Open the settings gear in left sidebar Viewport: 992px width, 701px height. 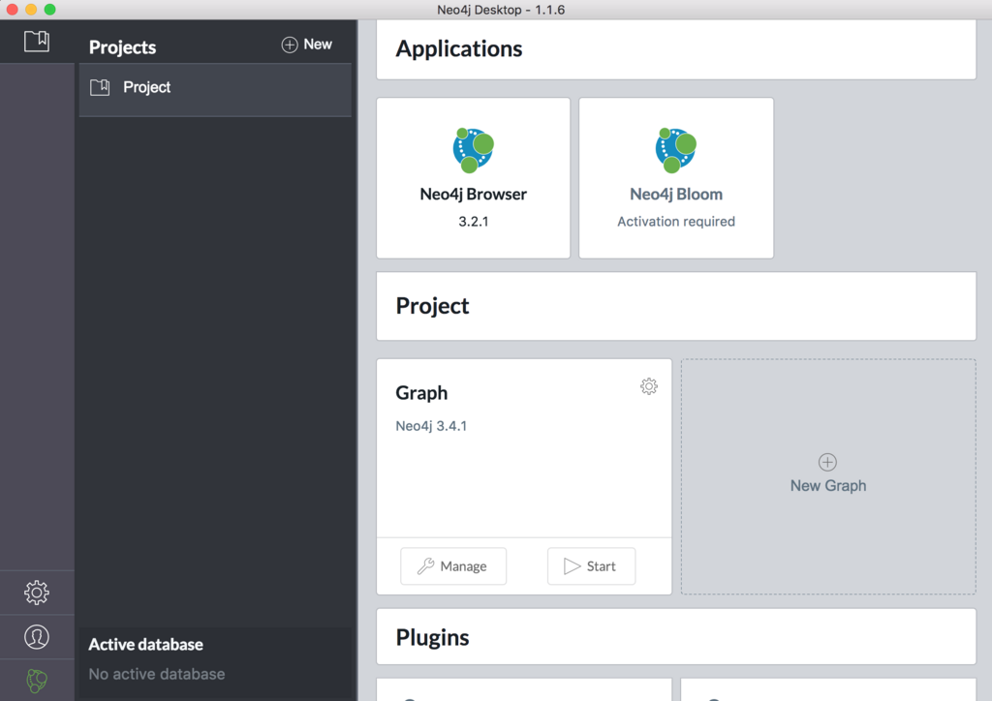pyautogui.click(x=37, y=593)
